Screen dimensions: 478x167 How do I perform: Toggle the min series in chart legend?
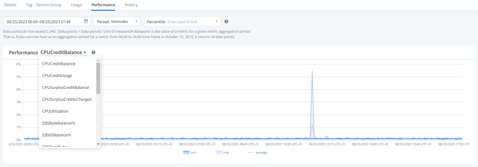click(190, 152)
